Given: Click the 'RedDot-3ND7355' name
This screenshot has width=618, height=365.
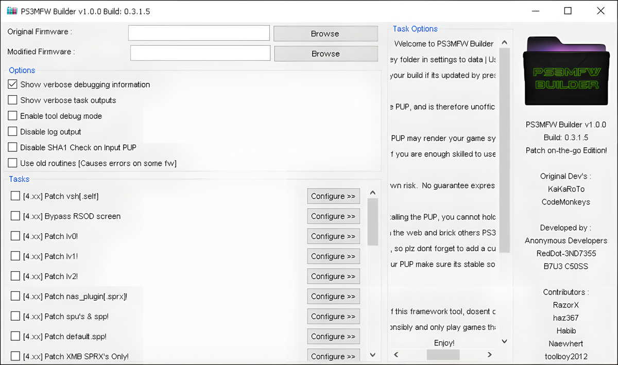Looking at the screenshot, I should [x=566, y=253].
